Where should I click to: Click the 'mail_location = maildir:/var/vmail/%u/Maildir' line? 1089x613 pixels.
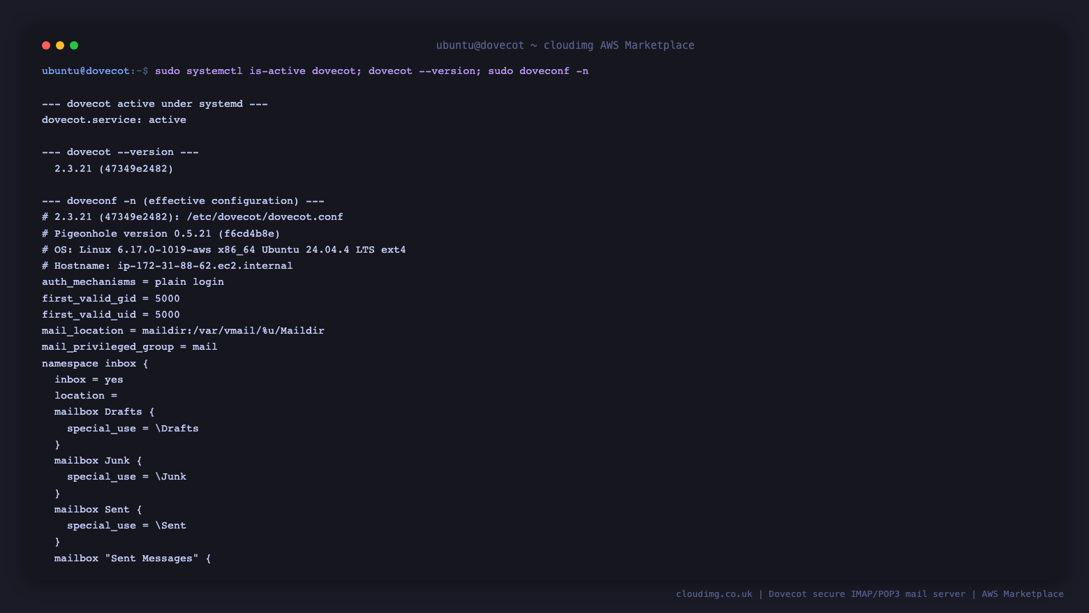tap(183, 331)
